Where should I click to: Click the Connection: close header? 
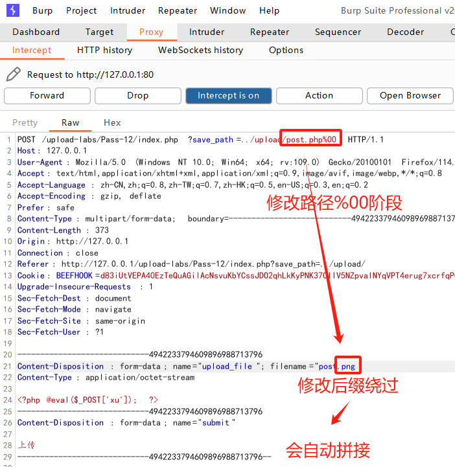(58, 253)
